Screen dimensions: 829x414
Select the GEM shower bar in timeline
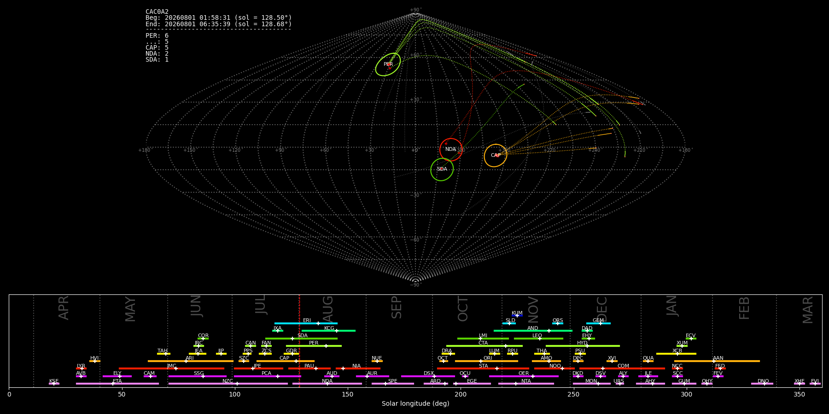coord(598,323)
